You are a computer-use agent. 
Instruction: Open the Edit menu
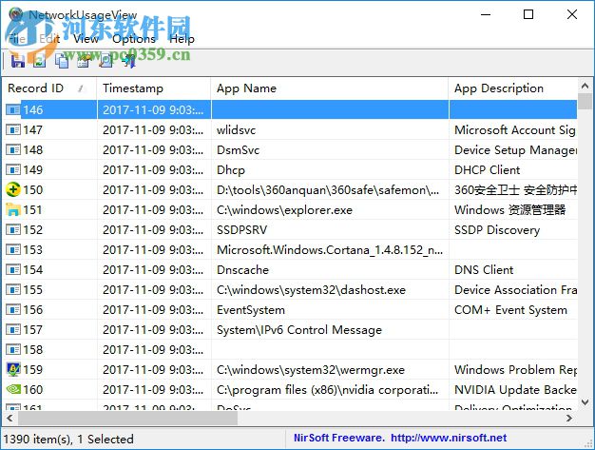[49, 38]
